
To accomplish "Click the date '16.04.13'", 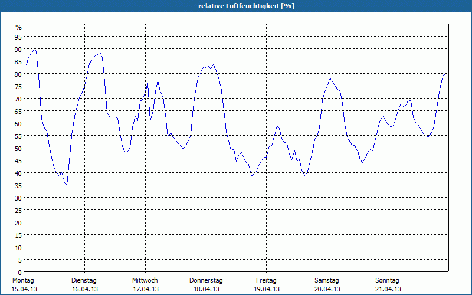I will pyautogui.click(x=85, y=289).
